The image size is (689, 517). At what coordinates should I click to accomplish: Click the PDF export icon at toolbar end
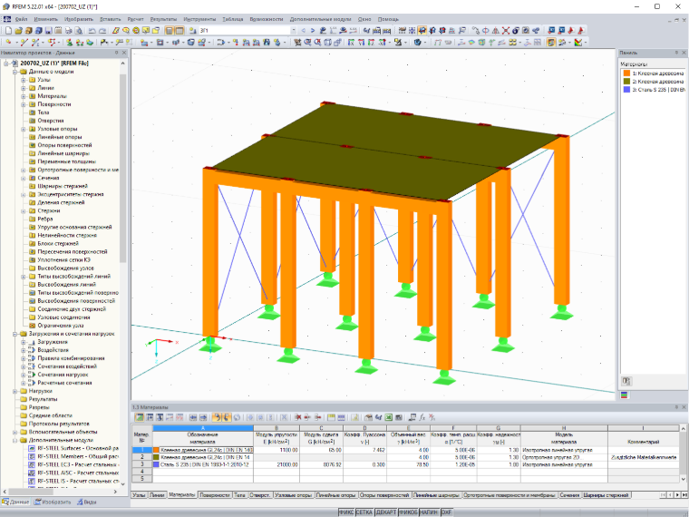pyautogui.click(x=581, y=30)
